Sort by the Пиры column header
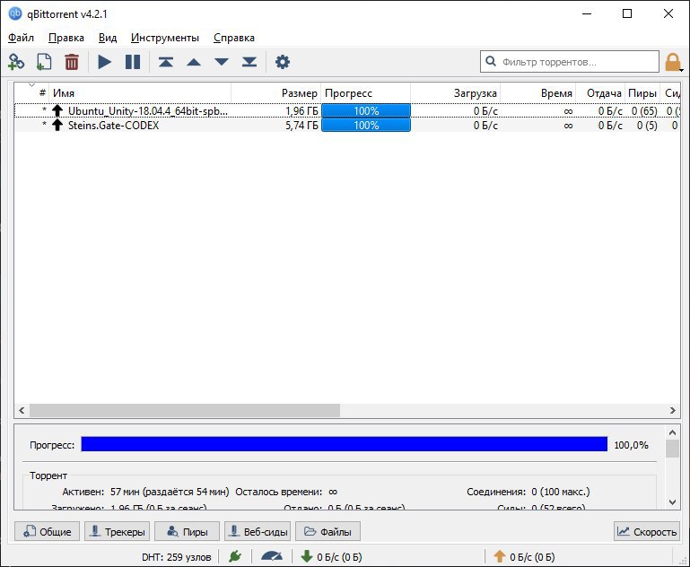Image resolution: width=690 pixels, height=567 pixels. tap(642, 92)
